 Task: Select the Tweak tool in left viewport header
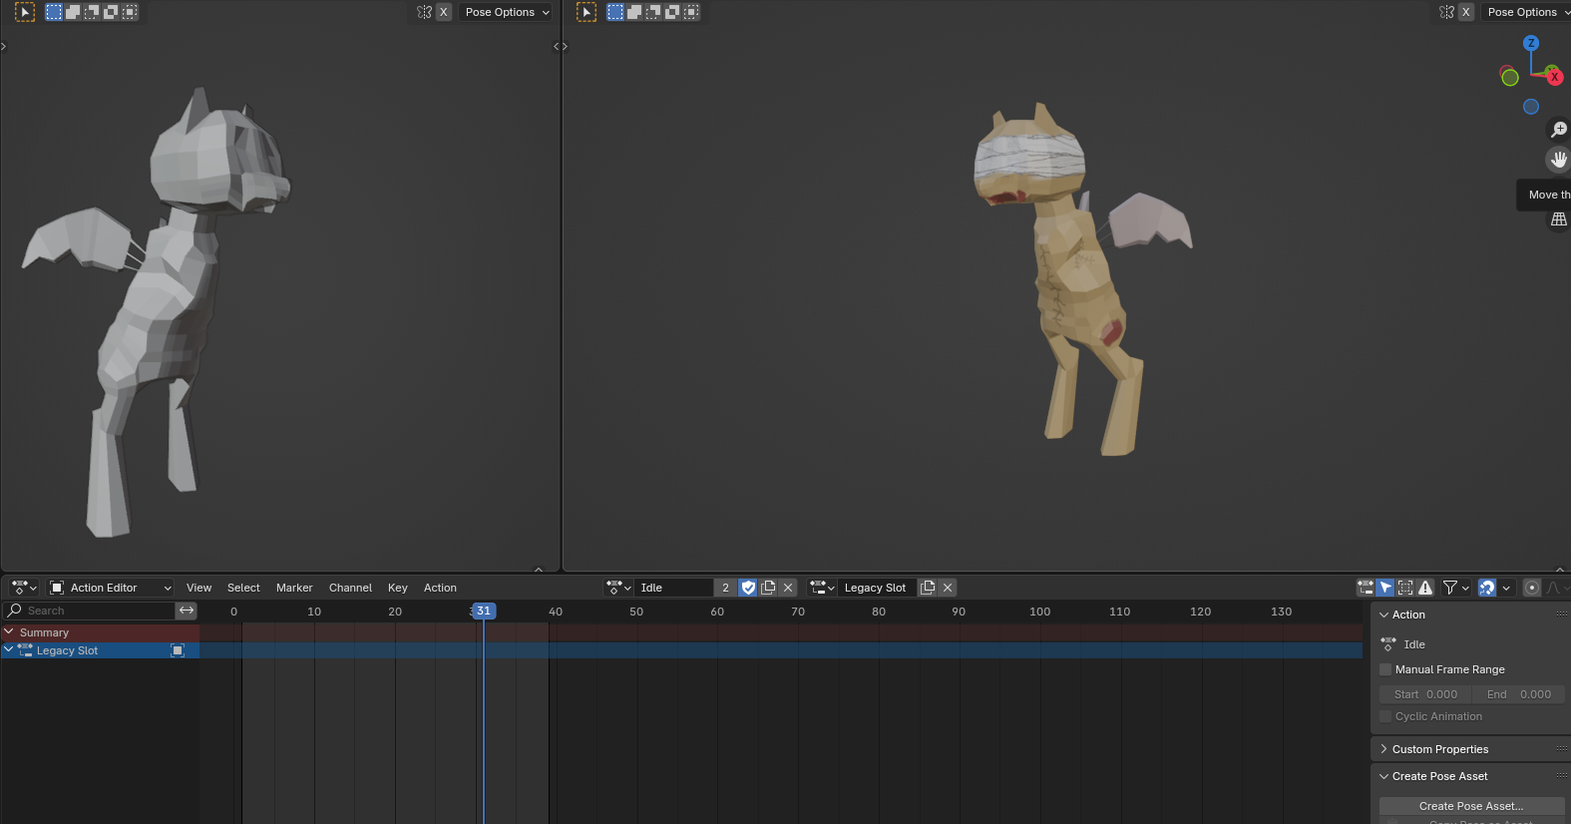pos(25,12)
